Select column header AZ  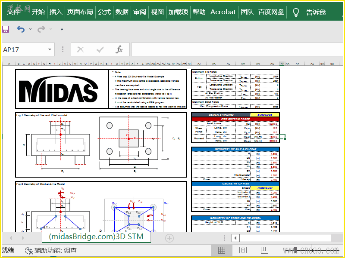[312, 64]
